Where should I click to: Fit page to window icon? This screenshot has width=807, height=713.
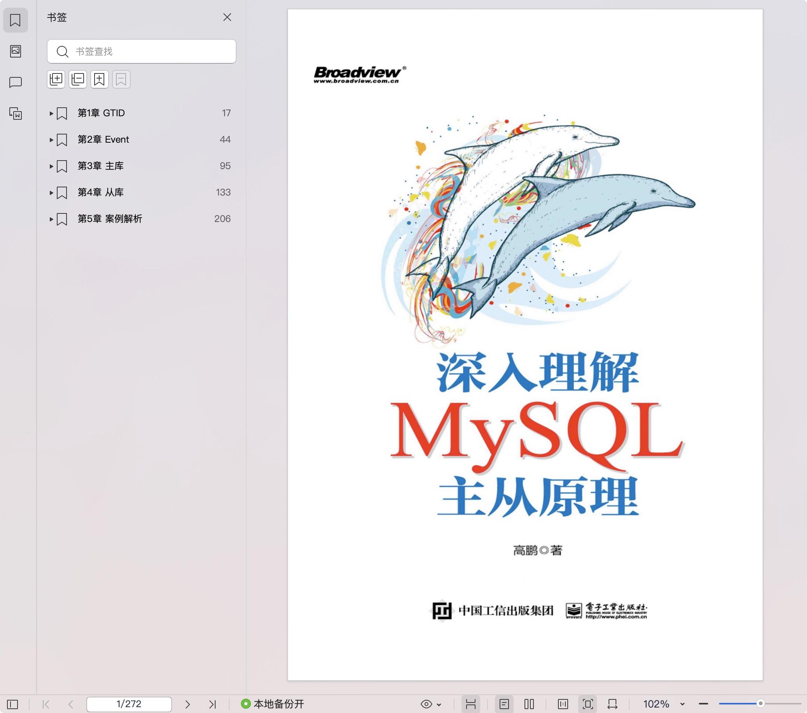588,704
